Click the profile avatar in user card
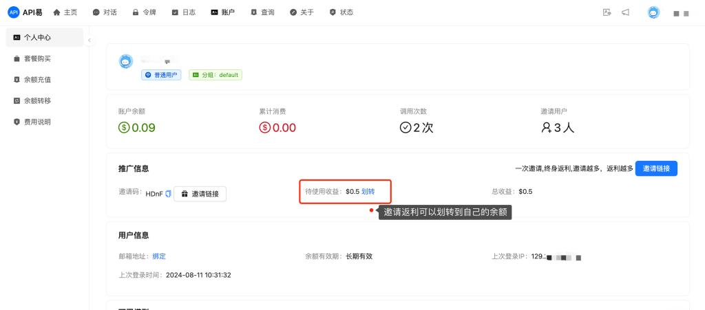Image resolution: width=705 pixels, height=310 pixels. [x=125, y=61]
